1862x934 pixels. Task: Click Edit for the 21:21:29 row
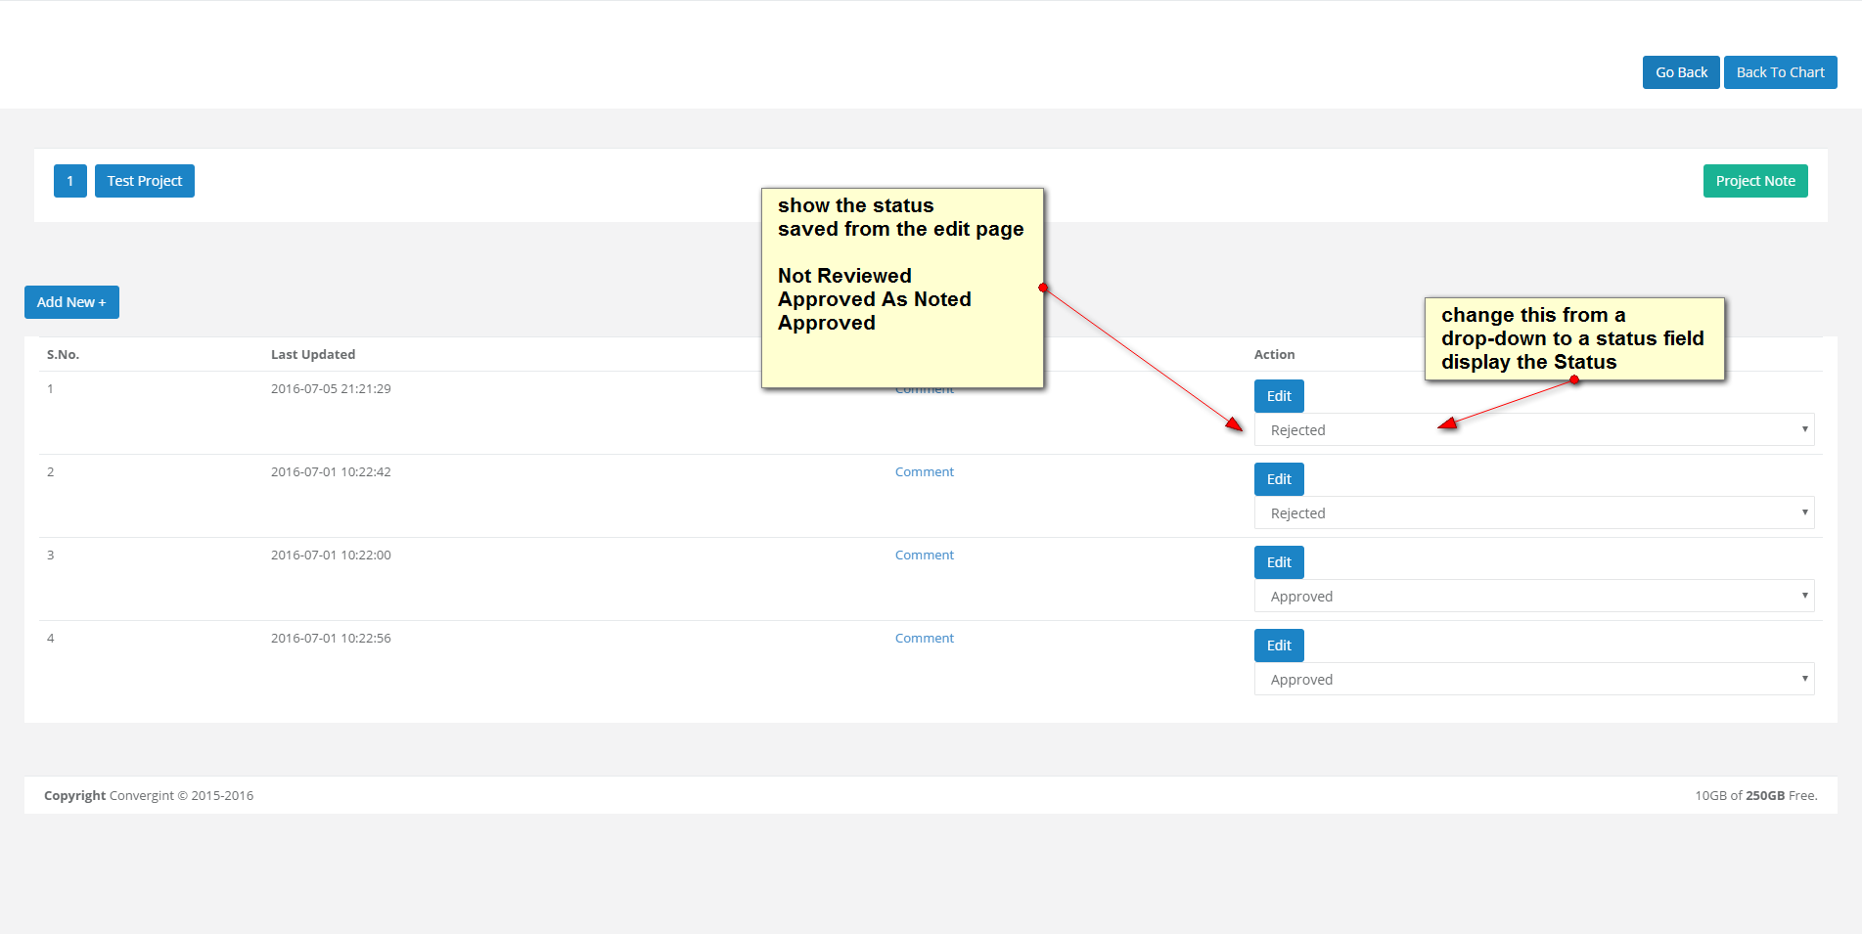pyautogui.click(x=1279, y=396)
